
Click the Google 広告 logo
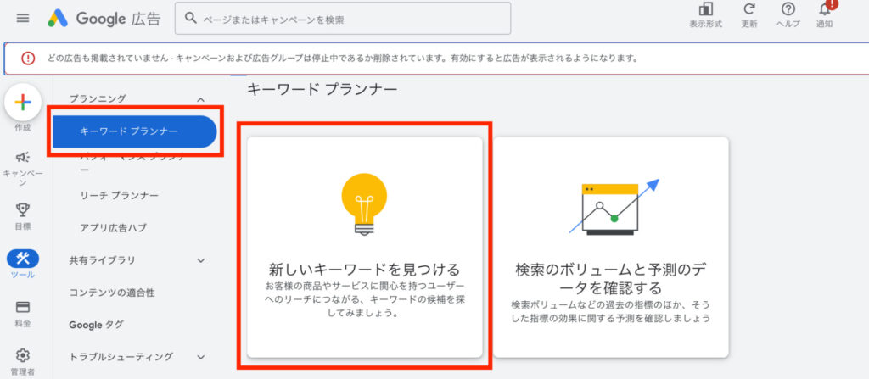104,19
